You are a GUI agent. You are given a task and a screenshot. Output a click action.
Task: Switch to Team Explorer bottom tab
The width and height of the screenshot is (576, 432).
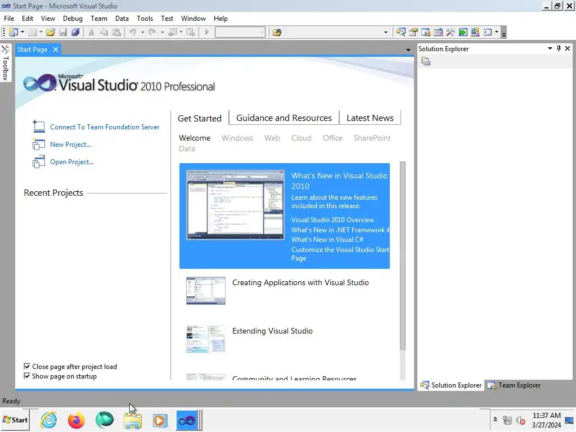514,385
